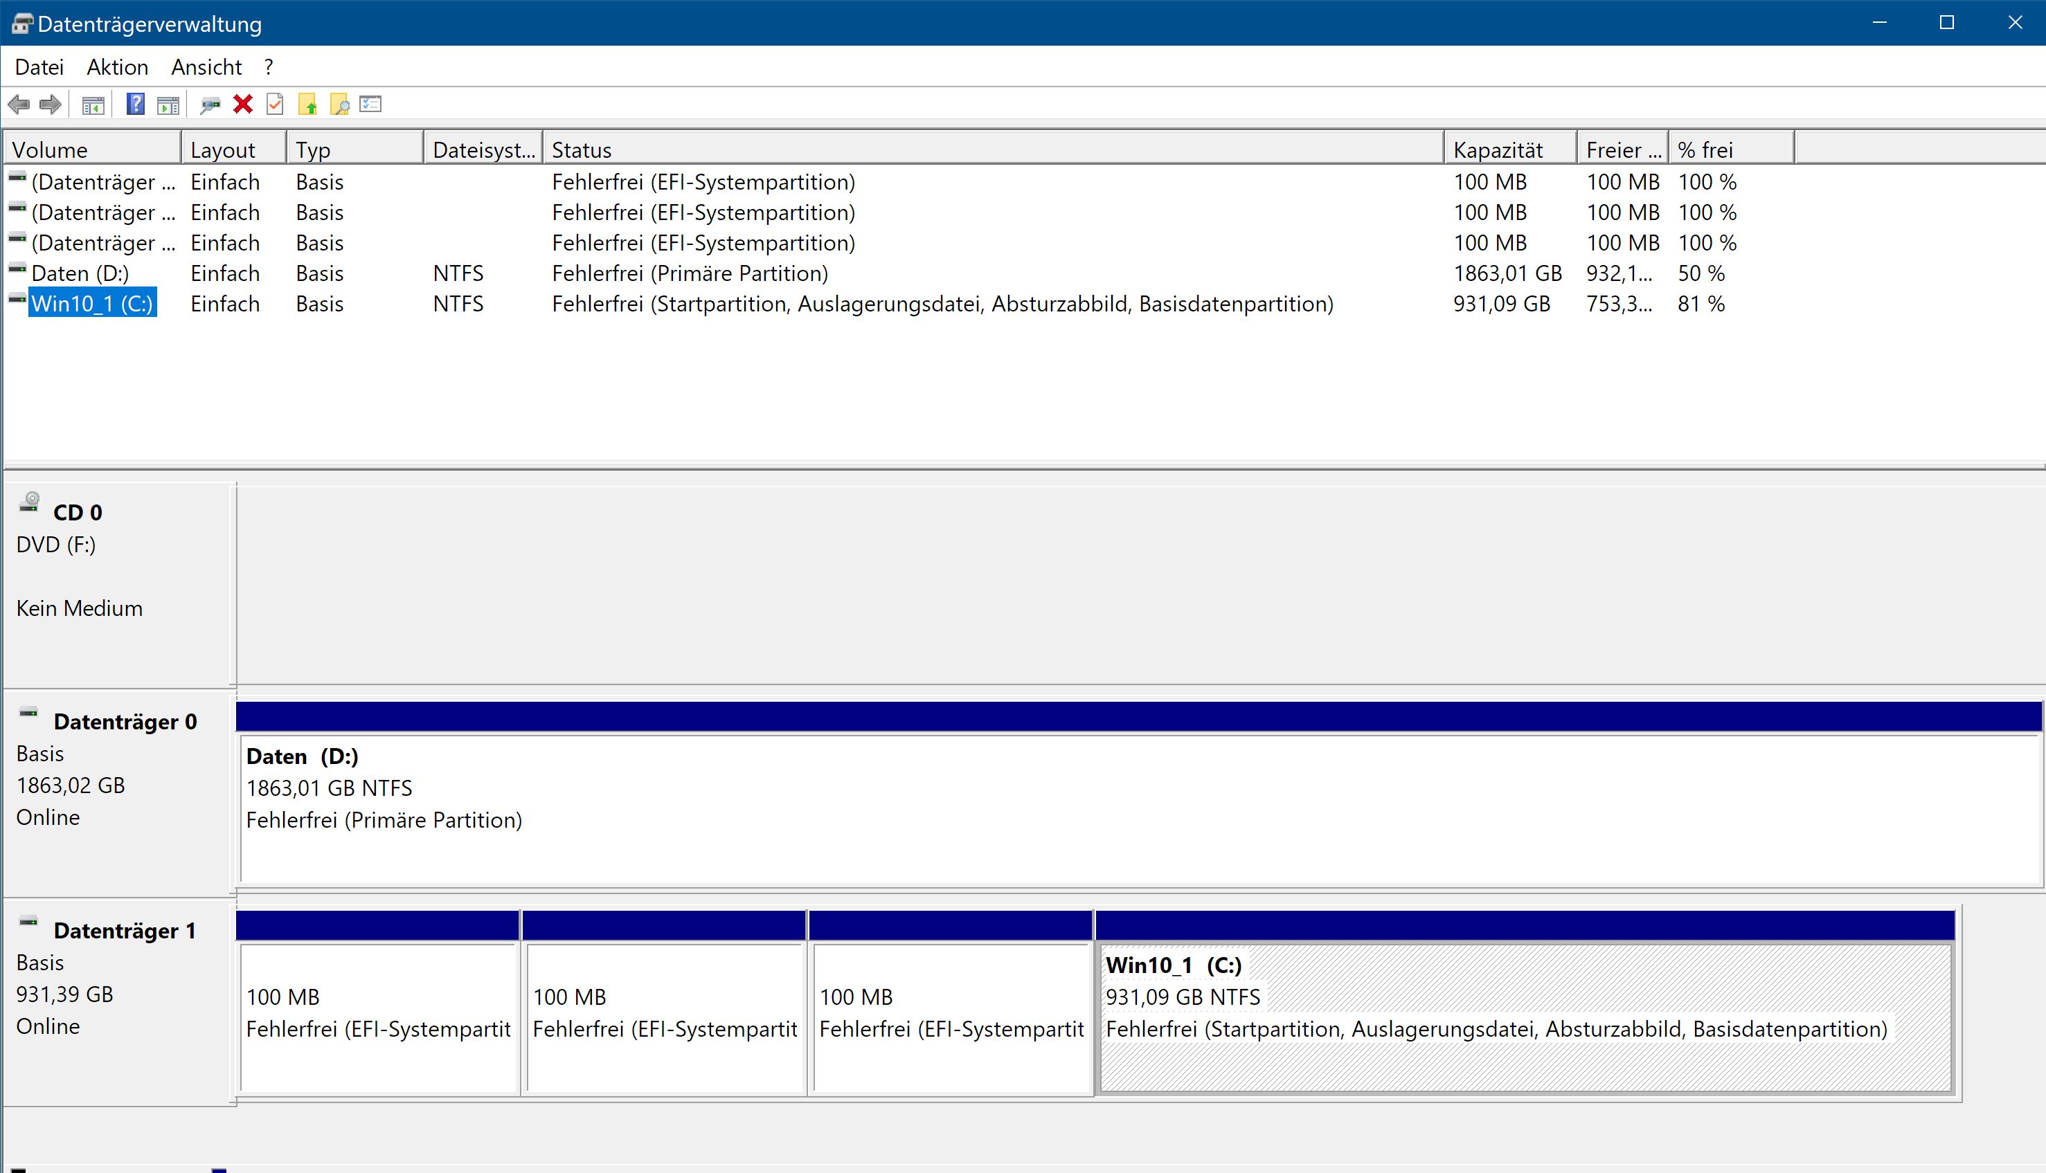Click the blue question mark help icon
This screenshot has height=1173, width=2046.
point(136,104)
